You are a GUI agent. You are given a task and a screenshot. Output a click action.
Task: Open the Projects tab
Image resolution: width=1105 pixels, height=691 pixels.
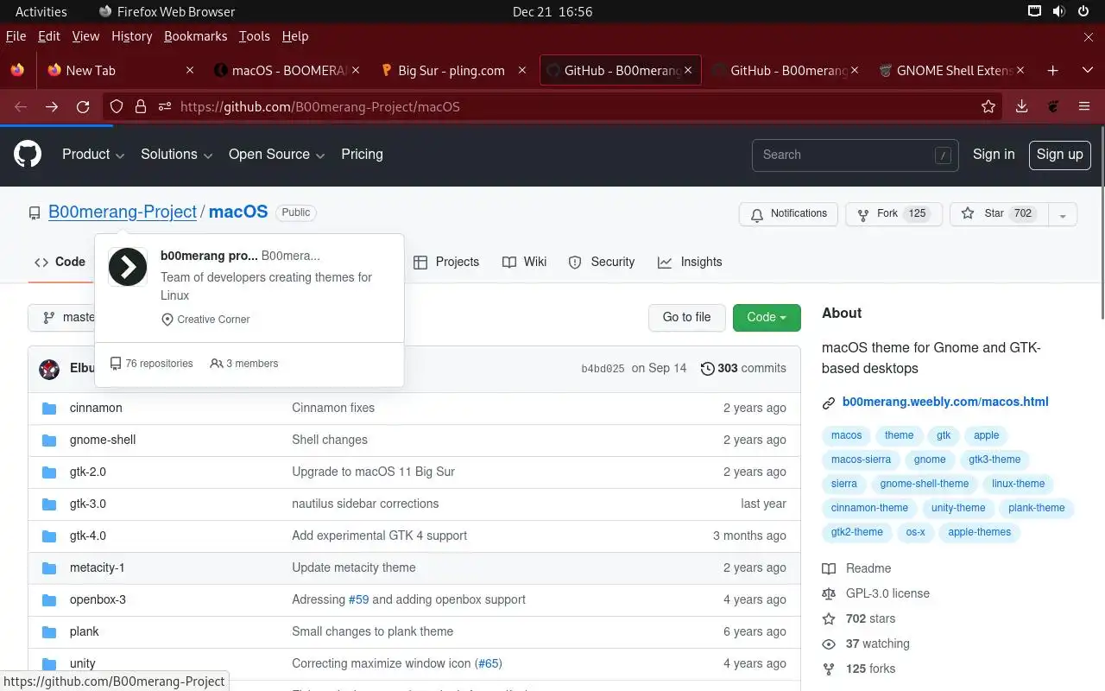(446, 262)
